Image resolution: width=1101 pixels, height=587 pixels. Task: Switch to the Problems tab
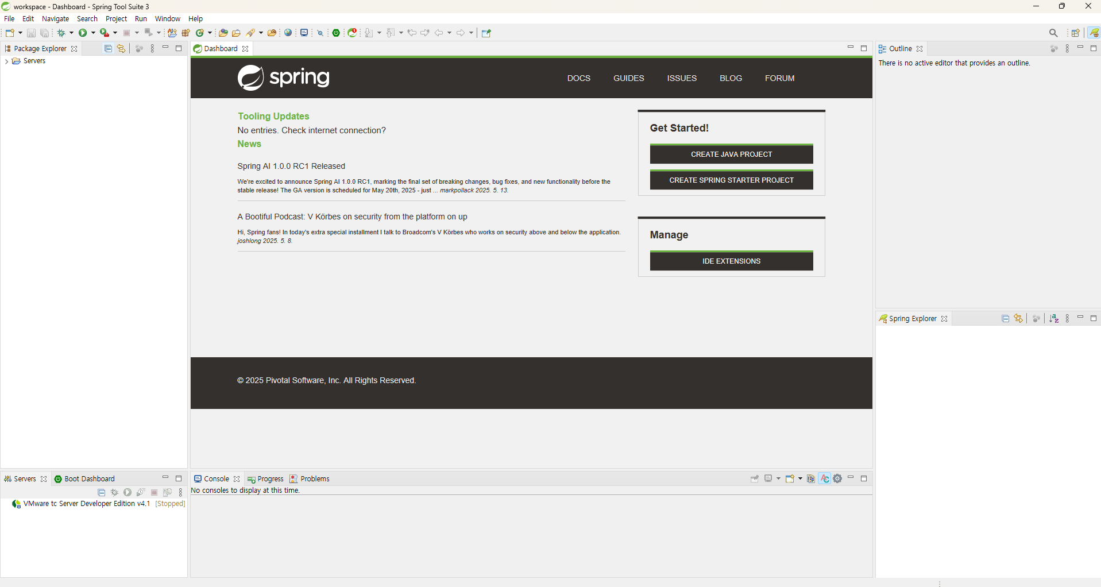click(x=310, y=479)
